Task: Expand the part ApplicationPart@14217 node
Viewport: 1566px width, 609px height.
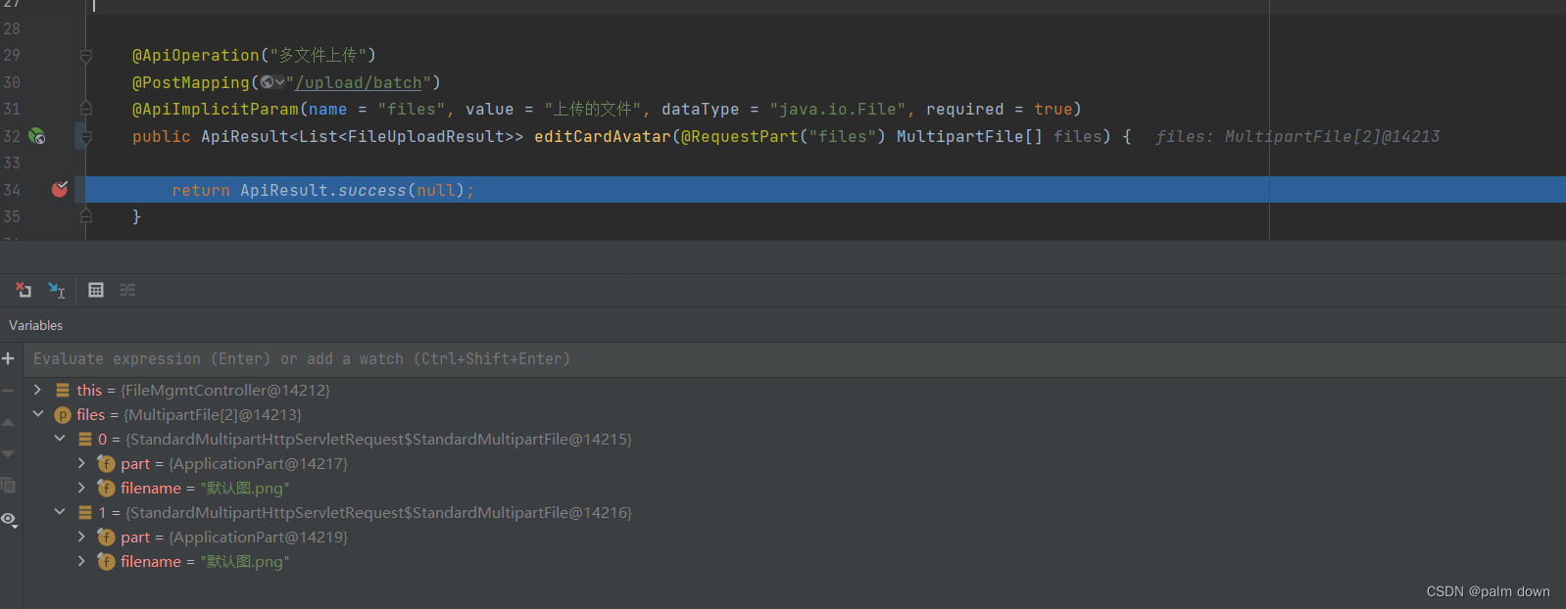Action: point(81,463)
